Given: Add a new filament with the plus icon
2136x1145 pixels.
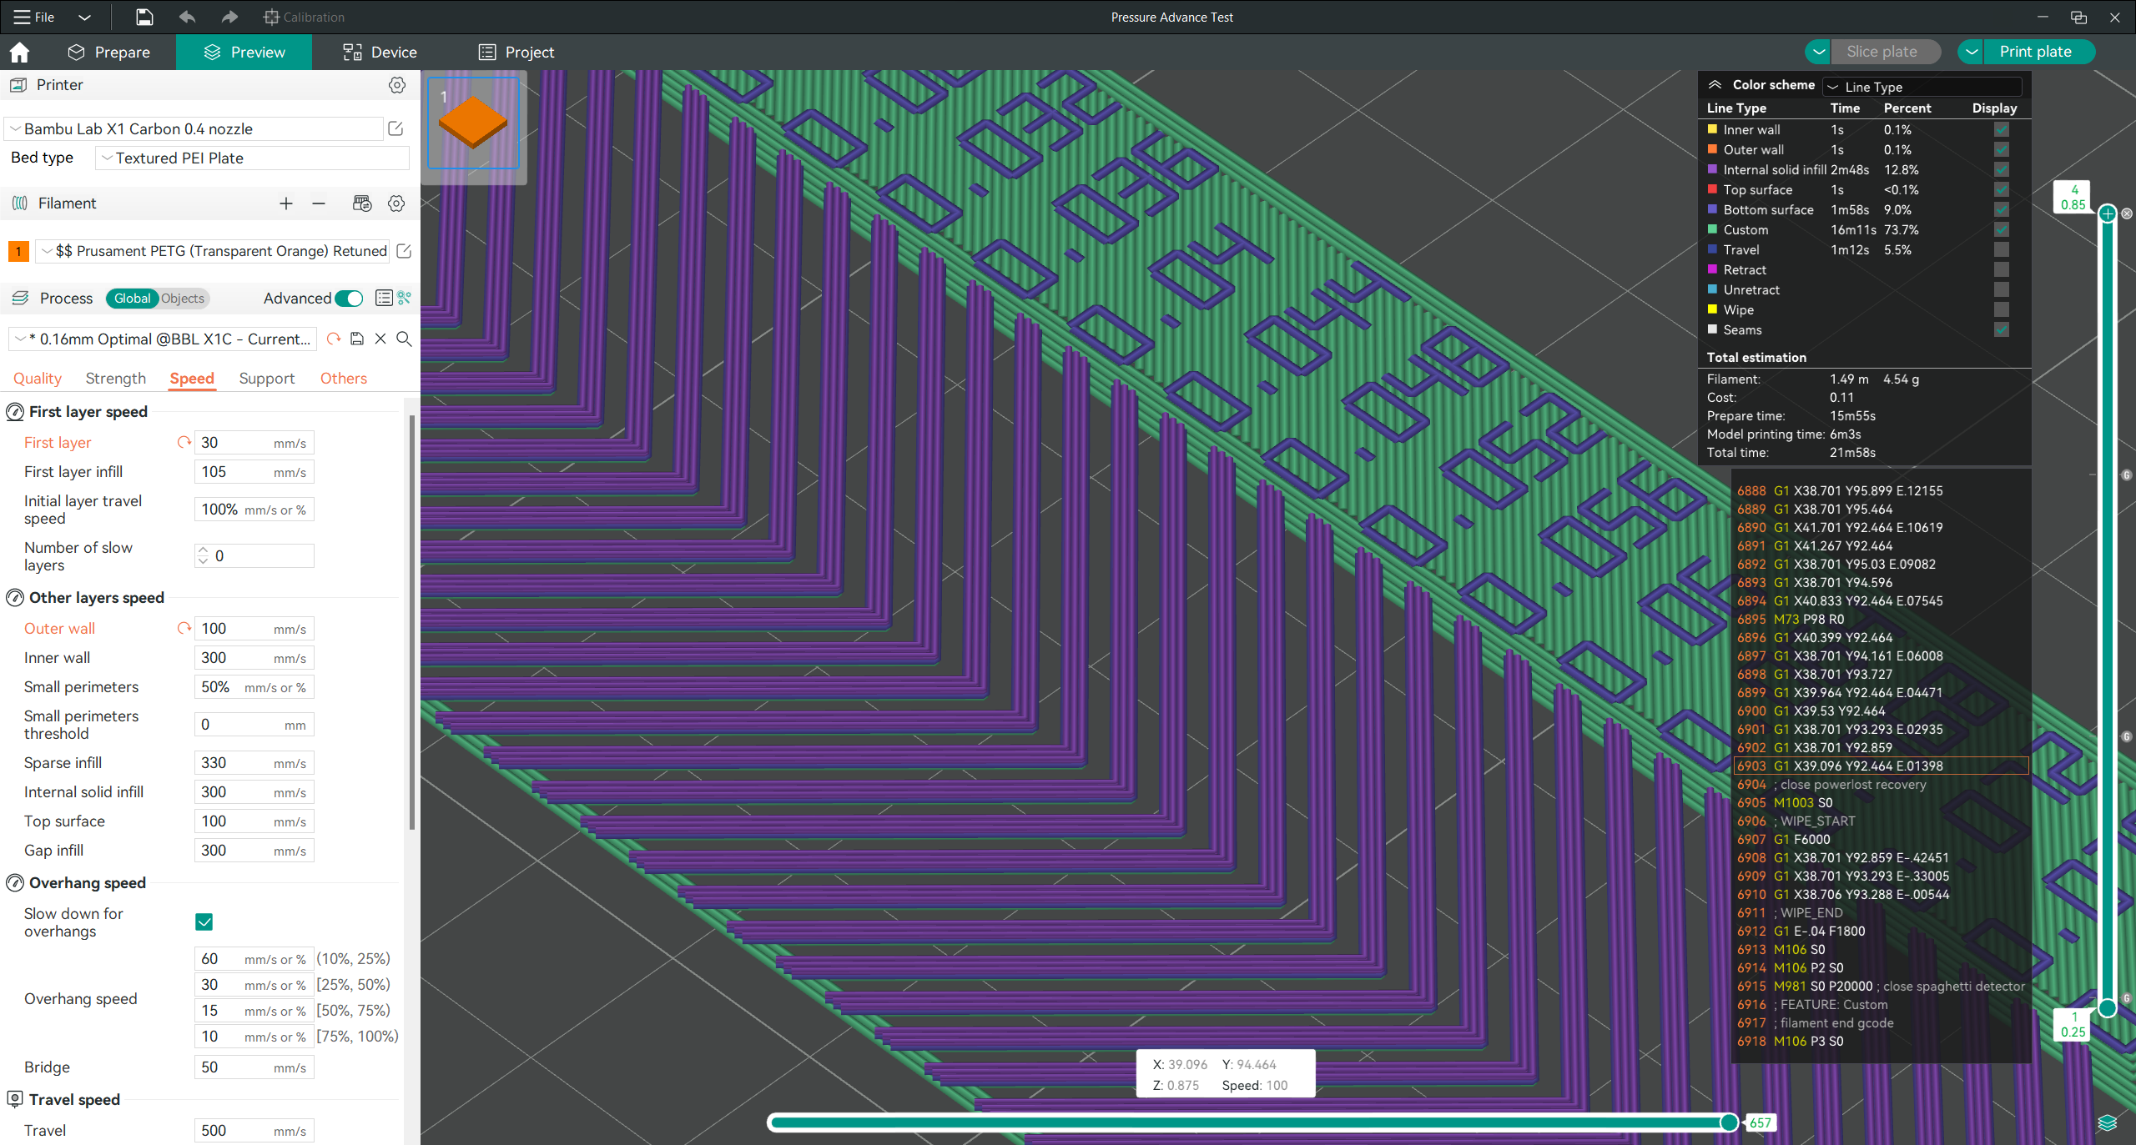Looking at the screenshot, I should point(286,203).
